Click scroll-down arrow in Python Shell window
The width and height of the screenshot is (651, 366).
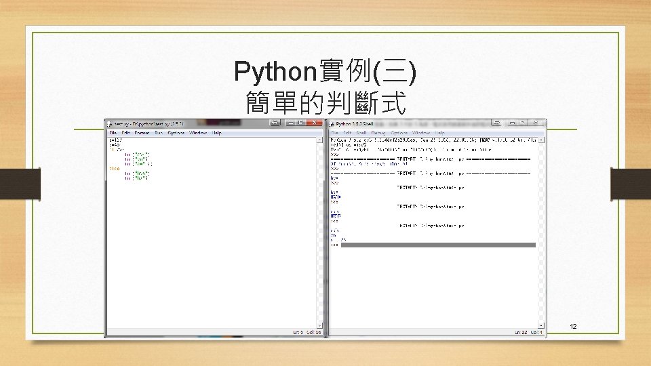(x=541, y=326)
